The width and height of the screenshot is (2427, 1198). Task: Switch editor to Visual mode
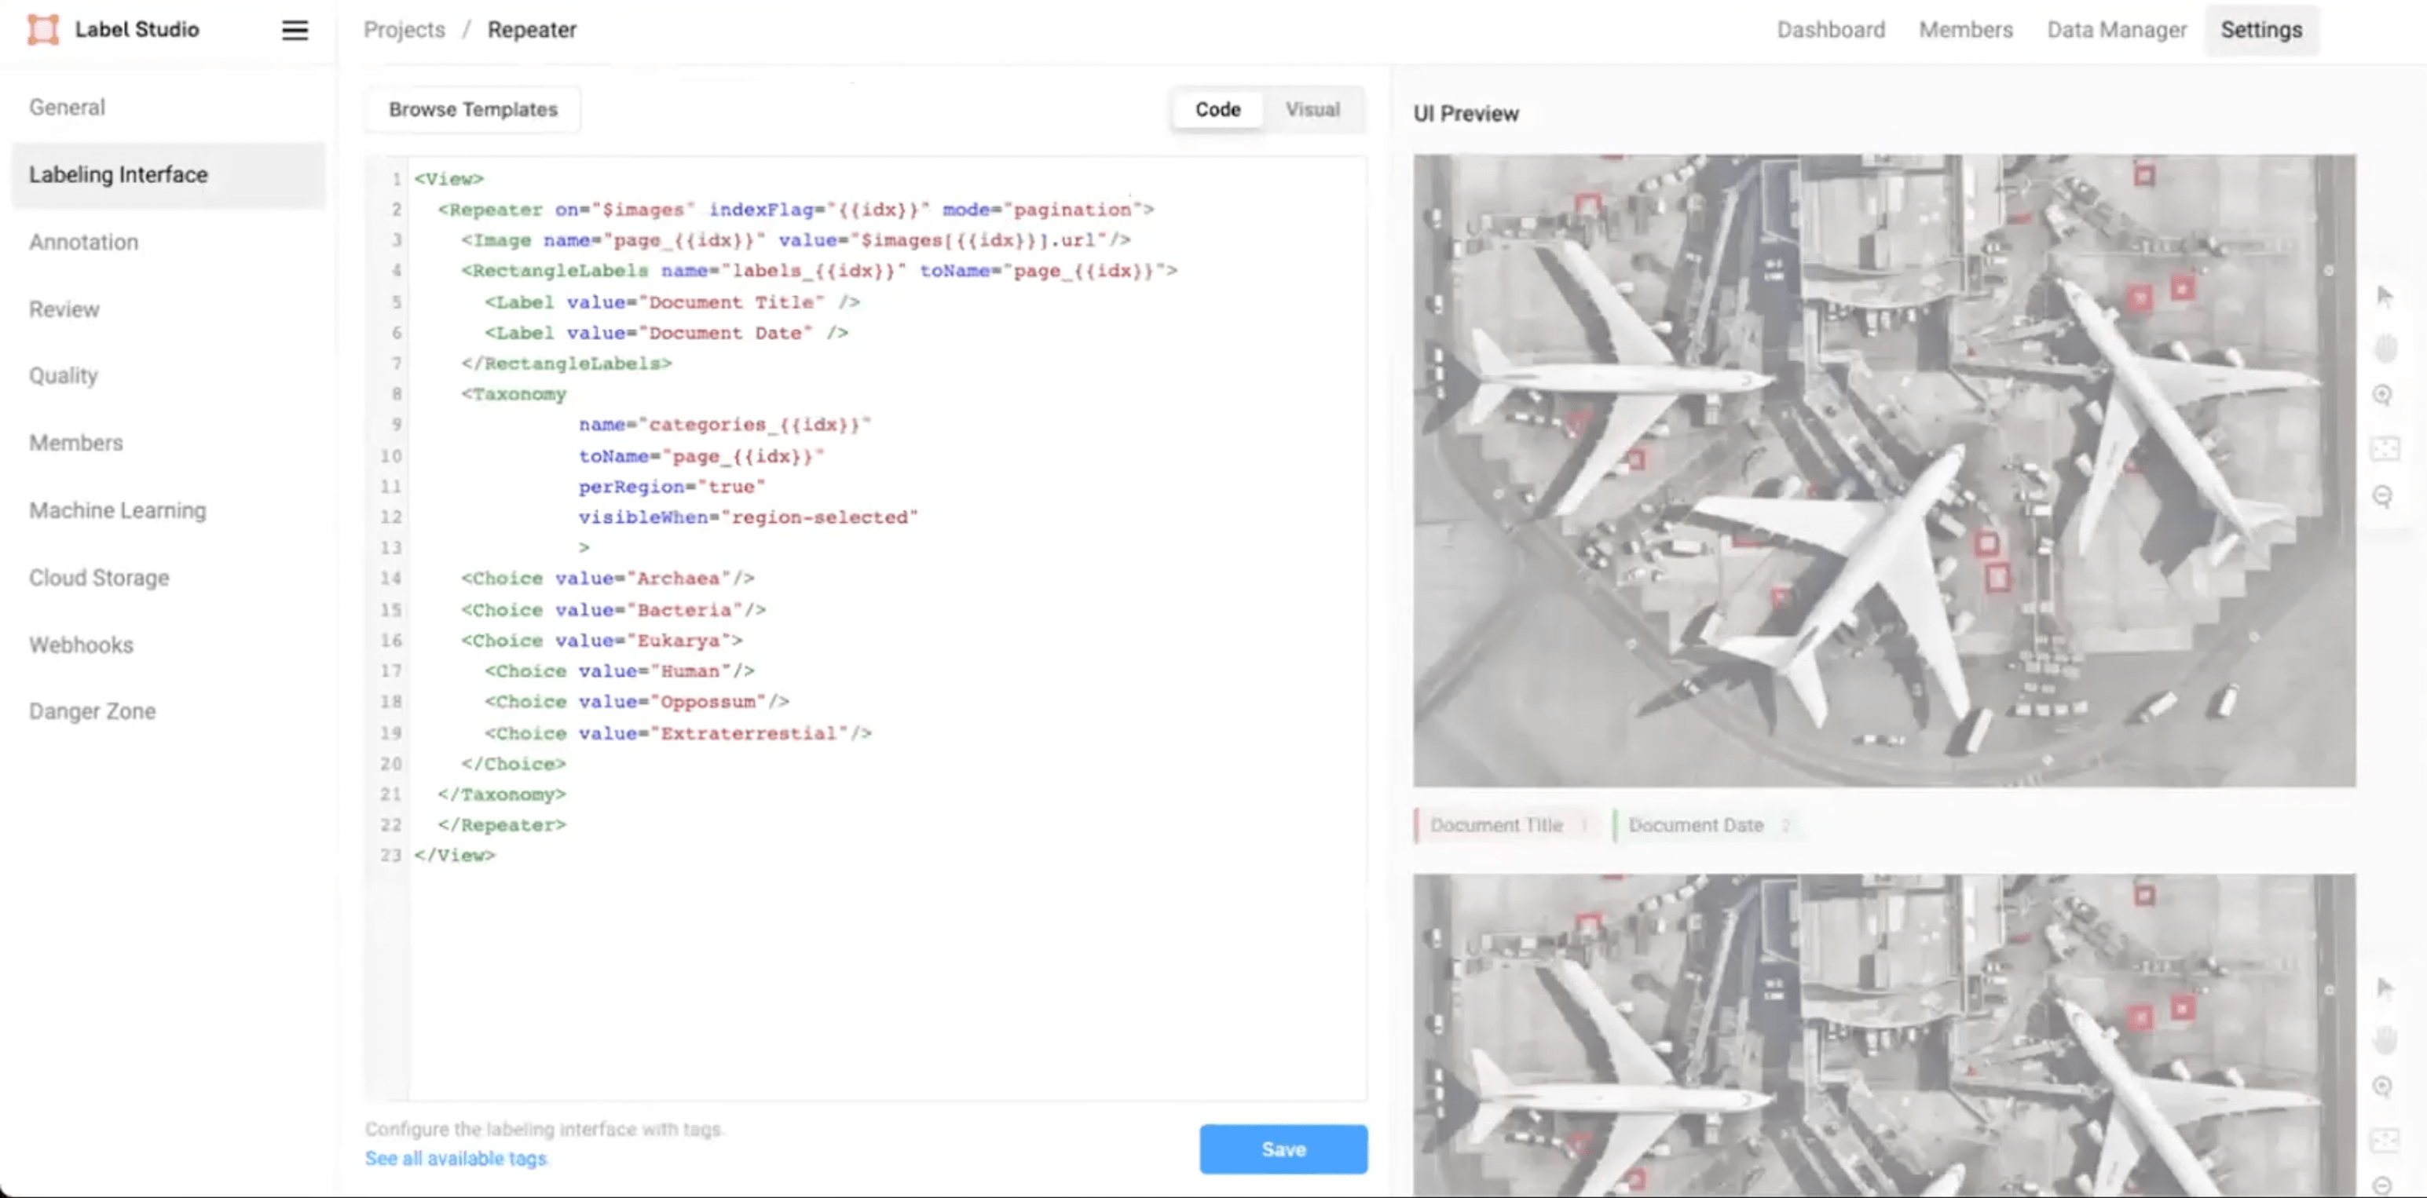1312,109
